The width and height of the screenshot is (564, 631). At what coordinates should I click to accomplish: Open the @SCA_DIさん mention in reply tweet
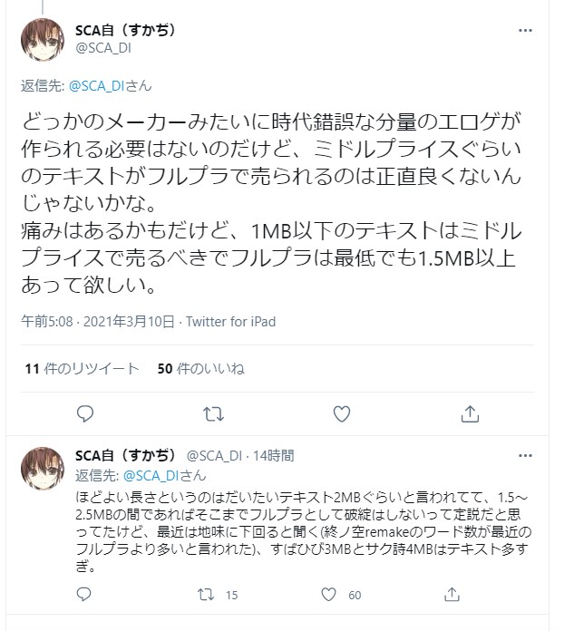[x=164, y=476]
